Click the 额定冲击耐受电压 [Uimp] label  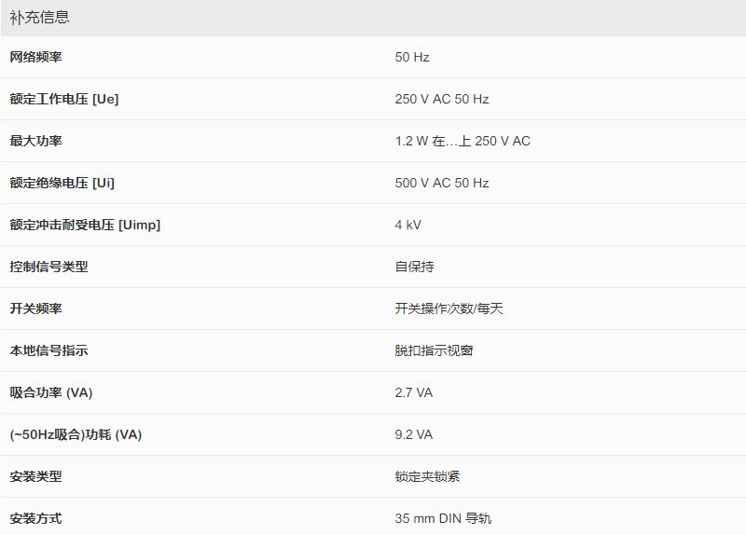click(x=85, y=225)
